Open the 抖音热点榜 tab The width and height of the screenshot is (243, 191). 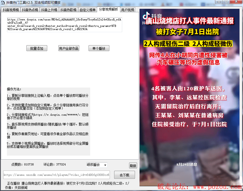click(30, 10)
